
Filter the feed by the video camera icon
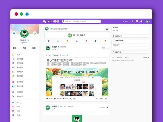[x=77, y=41]
